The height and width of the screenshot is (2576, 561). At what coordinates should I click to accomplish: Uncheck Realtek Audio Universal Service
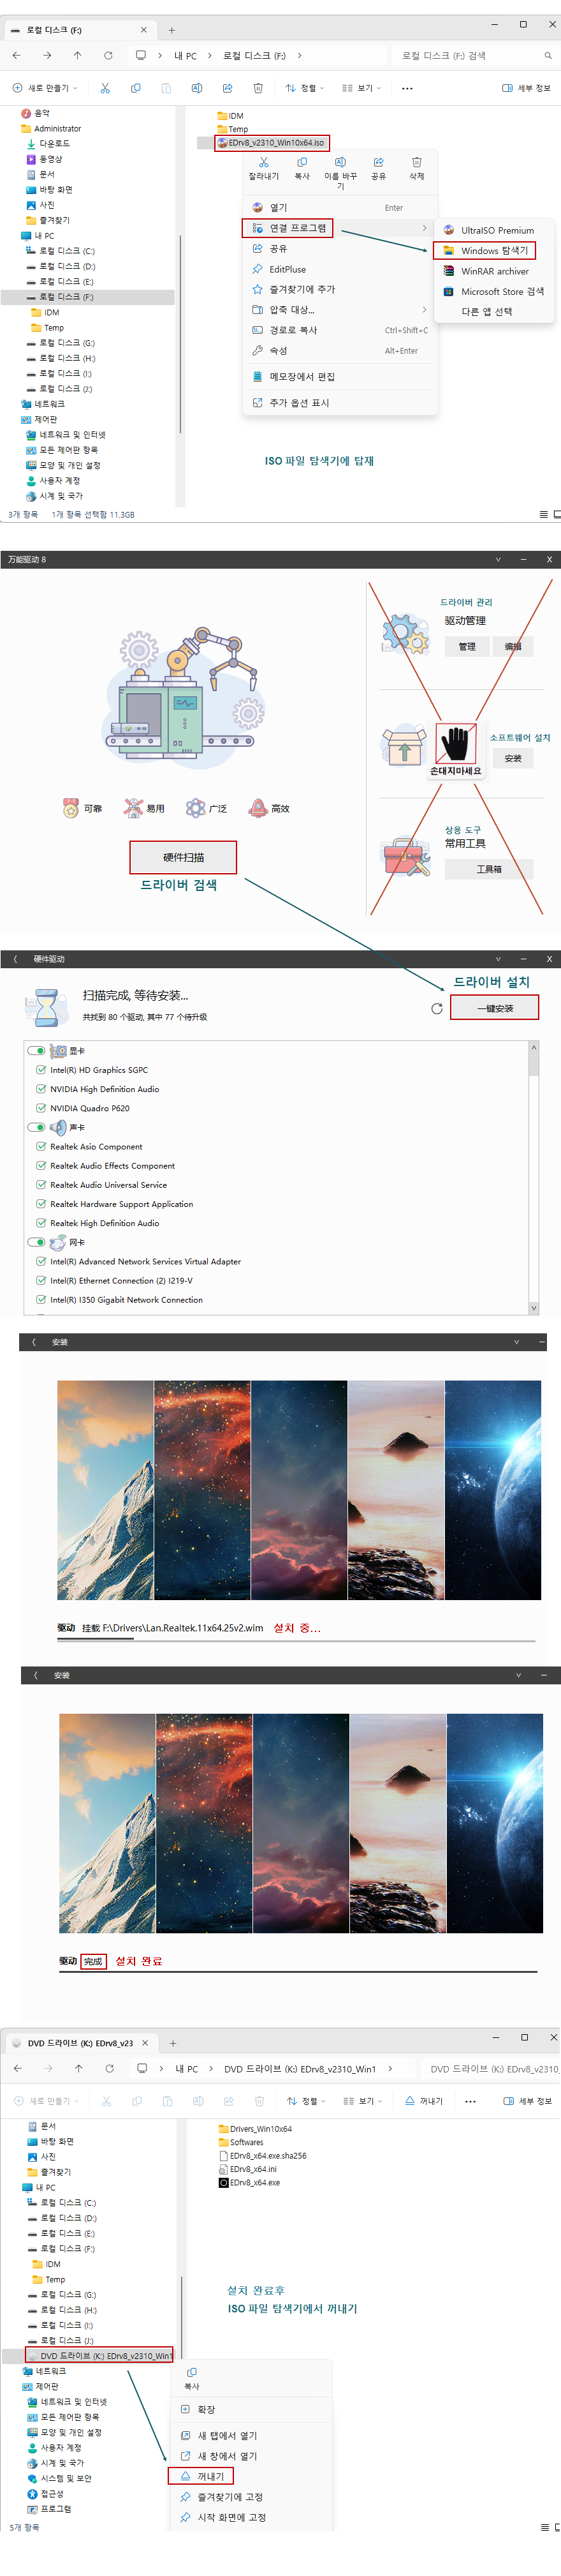[x=41, y=1184]
